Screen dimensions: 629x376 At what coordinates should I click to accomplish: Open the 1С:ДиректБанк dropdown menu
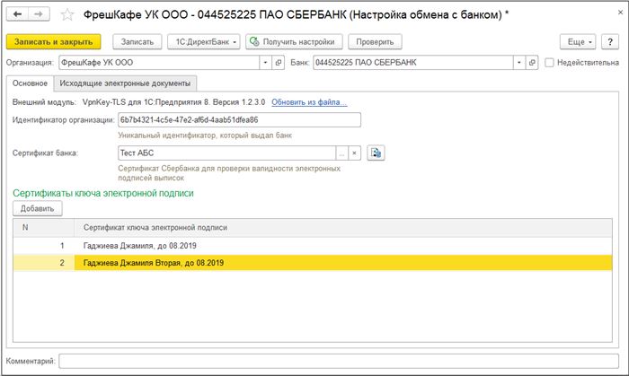click(x=204, y=41)
